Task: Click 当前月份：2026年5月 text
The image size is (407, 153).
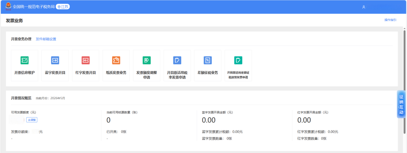Action: 50,98
